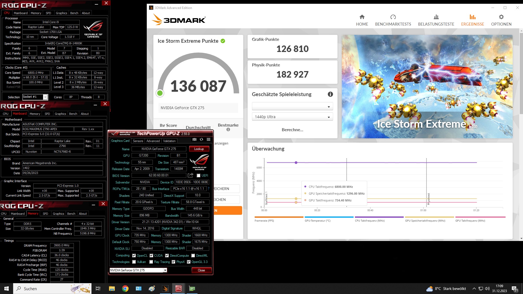This screenshot has width=523, height=294.
Task: Toggle the OpenCL checkbox
Action: click(x=134, y=256)
